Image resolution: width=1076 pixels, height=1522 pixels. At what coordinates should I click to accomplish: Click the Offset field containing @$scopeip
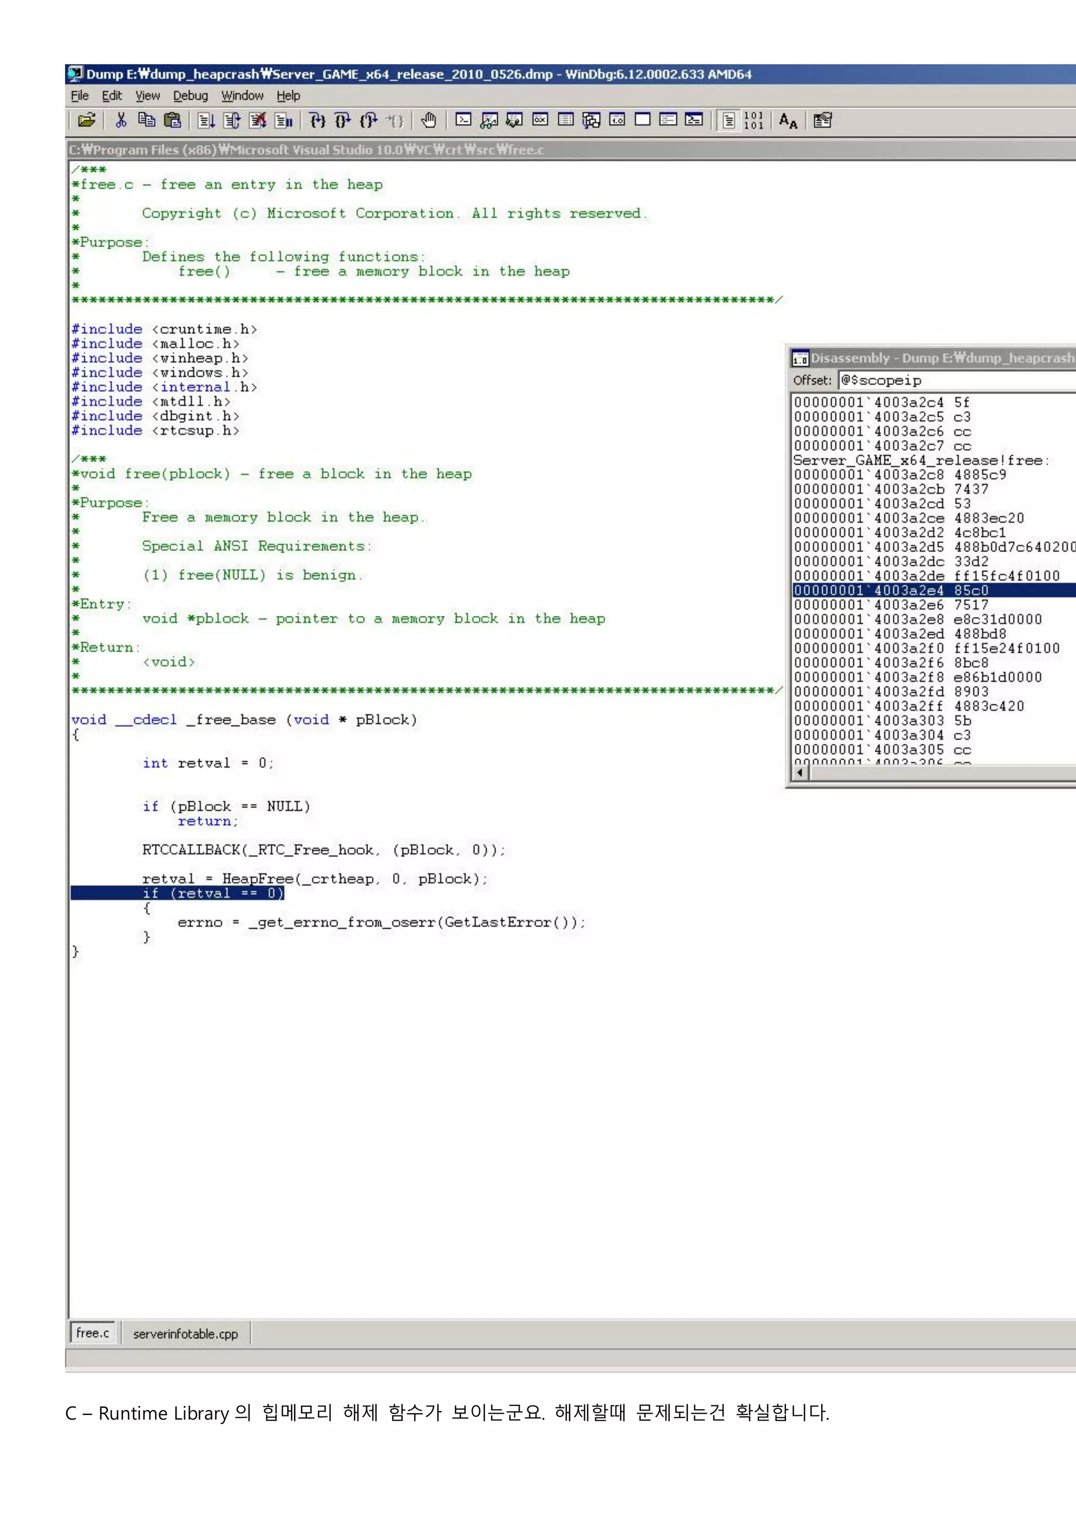tap(957, 380)
